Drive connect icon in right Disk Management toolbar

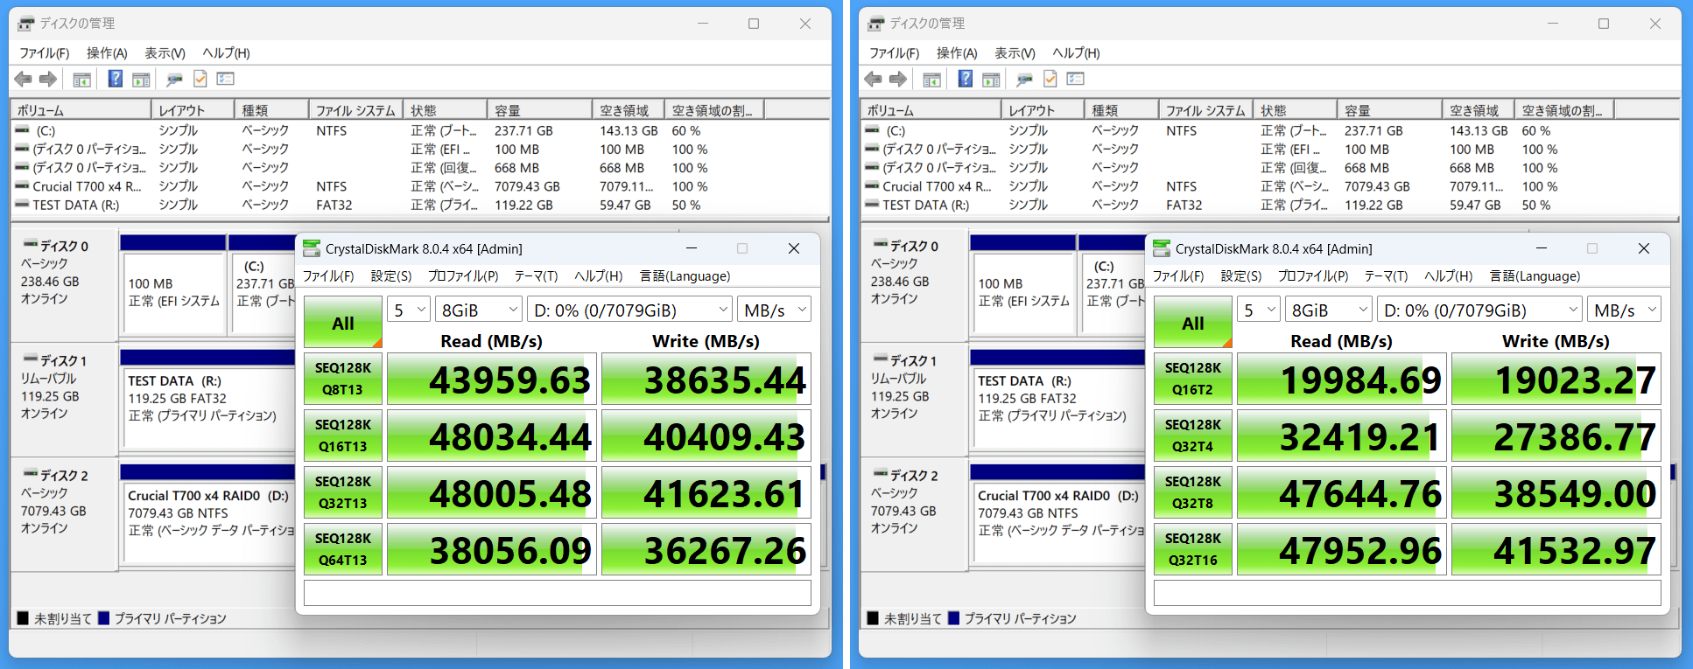1024,80
